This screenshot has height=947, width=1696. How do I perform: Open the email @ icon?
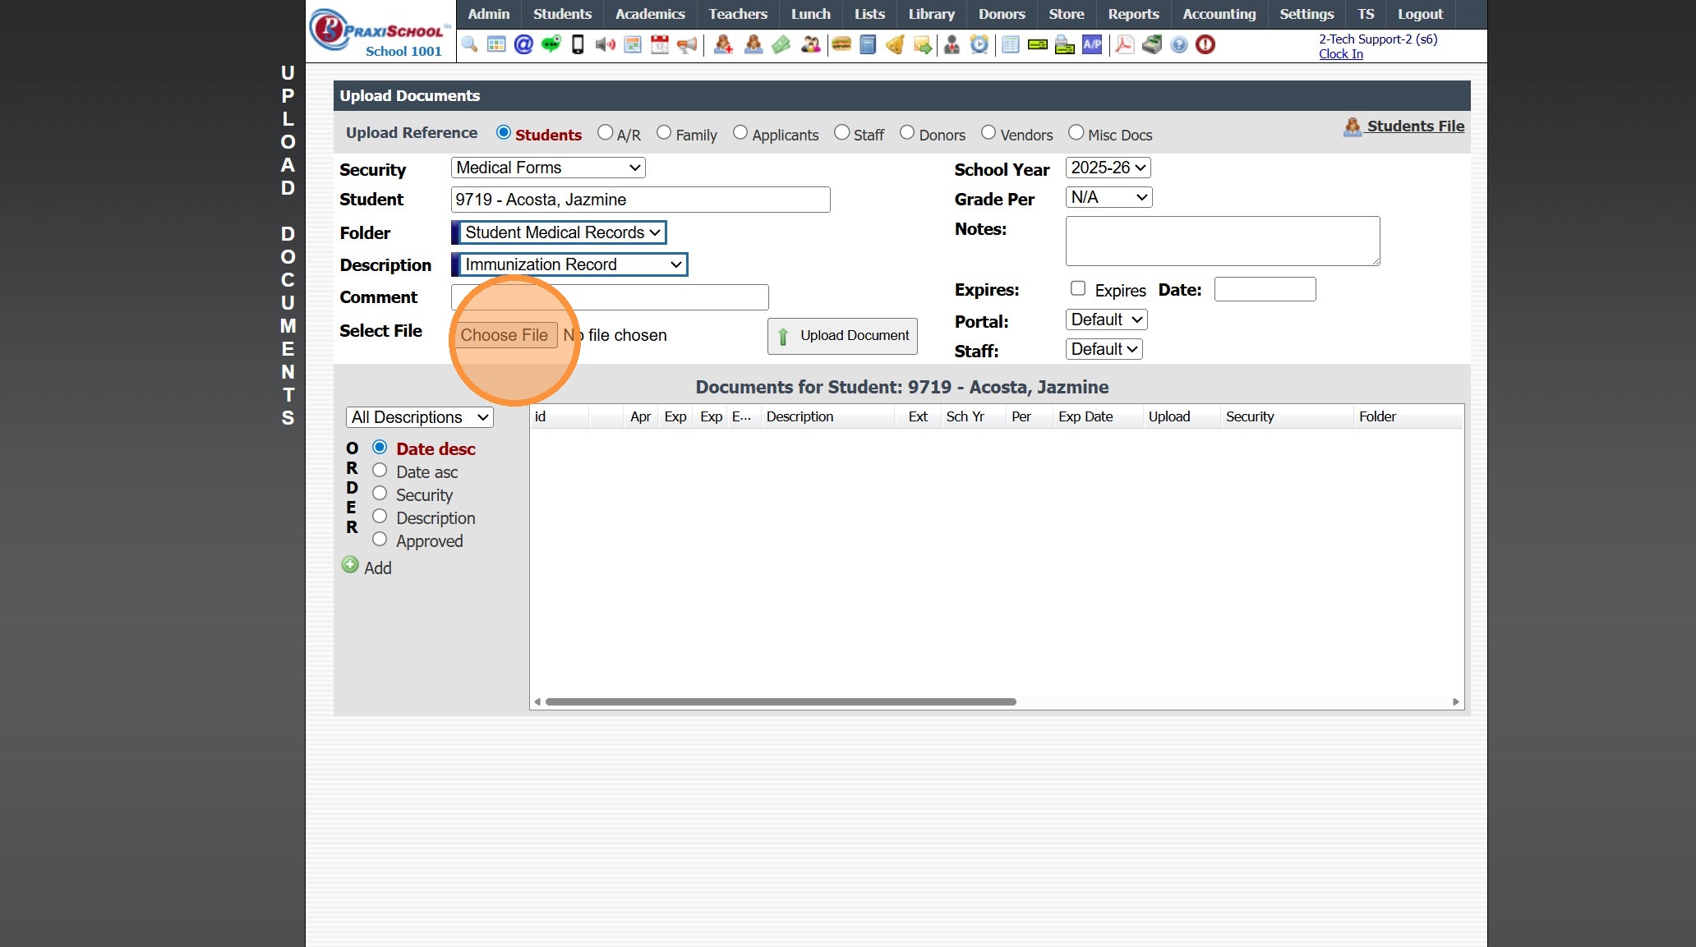tap(523, 44)
